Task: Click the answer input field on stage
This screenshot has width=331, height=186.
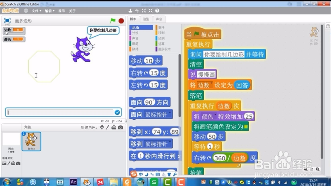Action: point(60,112)
